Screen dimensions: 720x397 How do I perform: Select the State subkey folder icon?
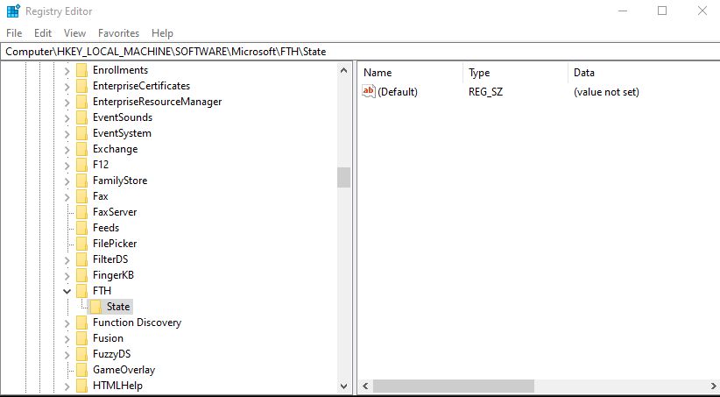coord(96,307)
